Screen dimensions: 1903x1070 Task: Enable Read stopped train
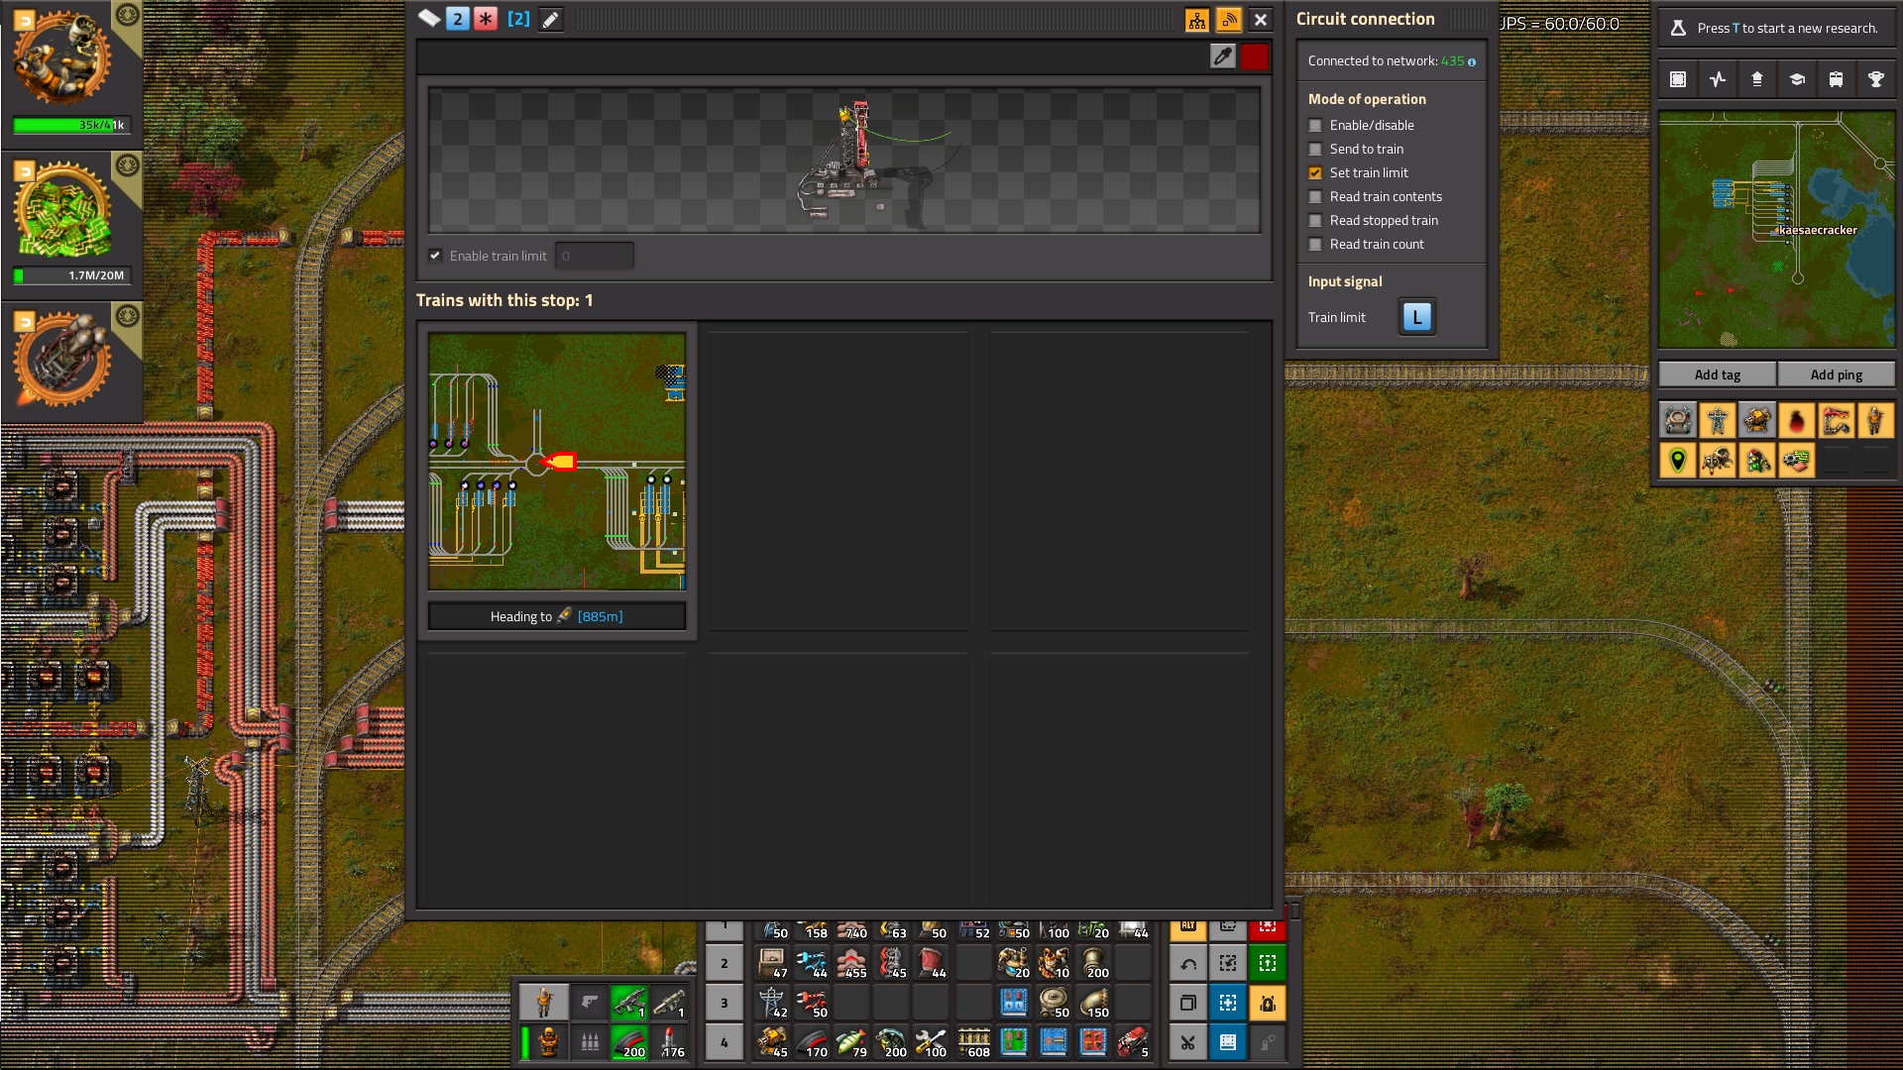click(x=1315, y=221)
